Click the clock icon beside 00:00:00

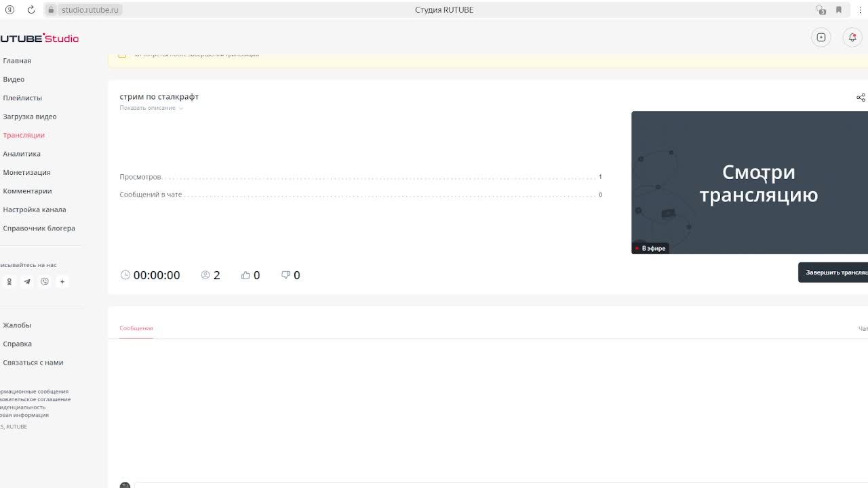point(125,275)
